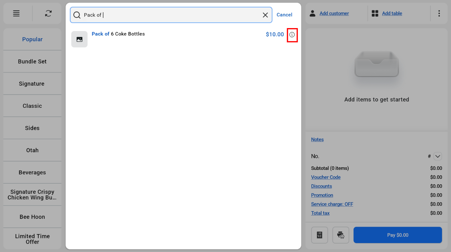Open the Notes link
Image resolution: width=451 pixels, height=252 pixels.
pyautogui.click(x=317, y=139)
